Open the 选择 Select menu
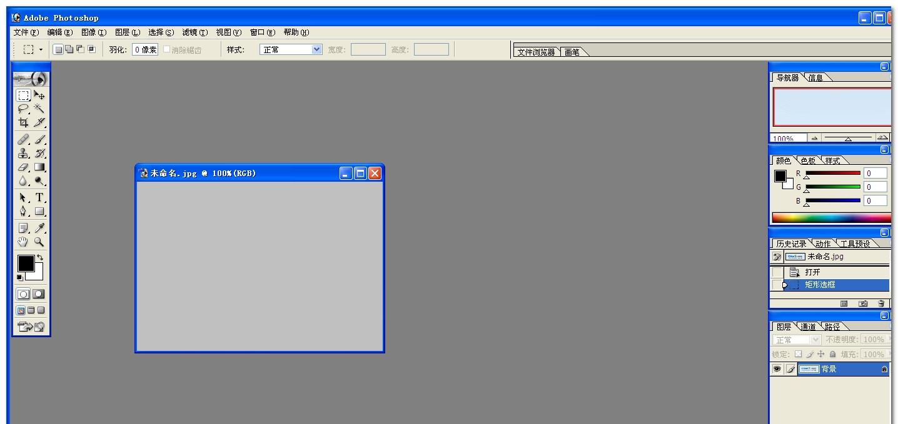 coord(161,32)
